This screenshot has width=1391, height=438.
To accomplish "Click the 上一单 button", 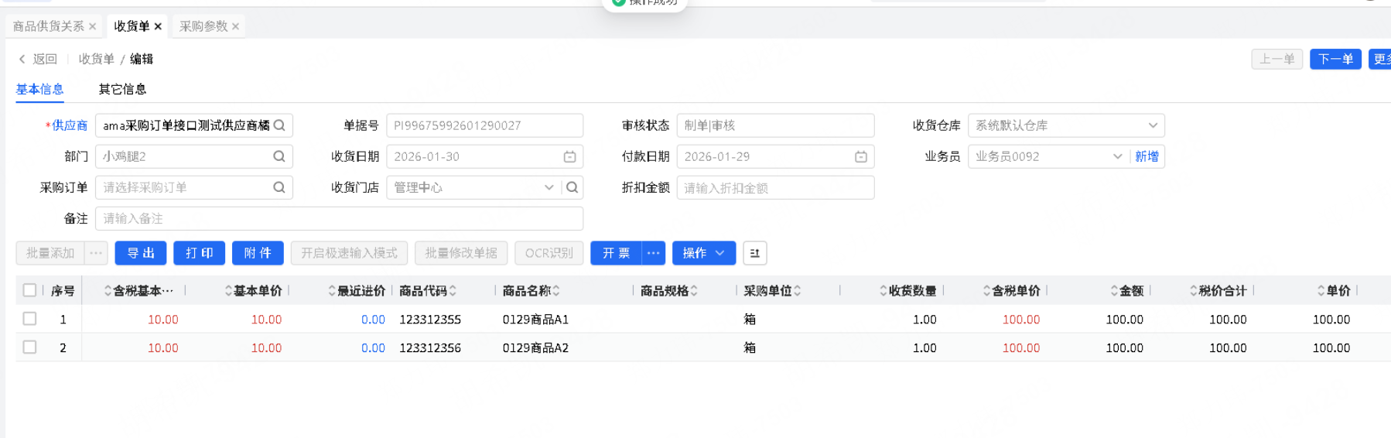I will [x=1277, y=59].
